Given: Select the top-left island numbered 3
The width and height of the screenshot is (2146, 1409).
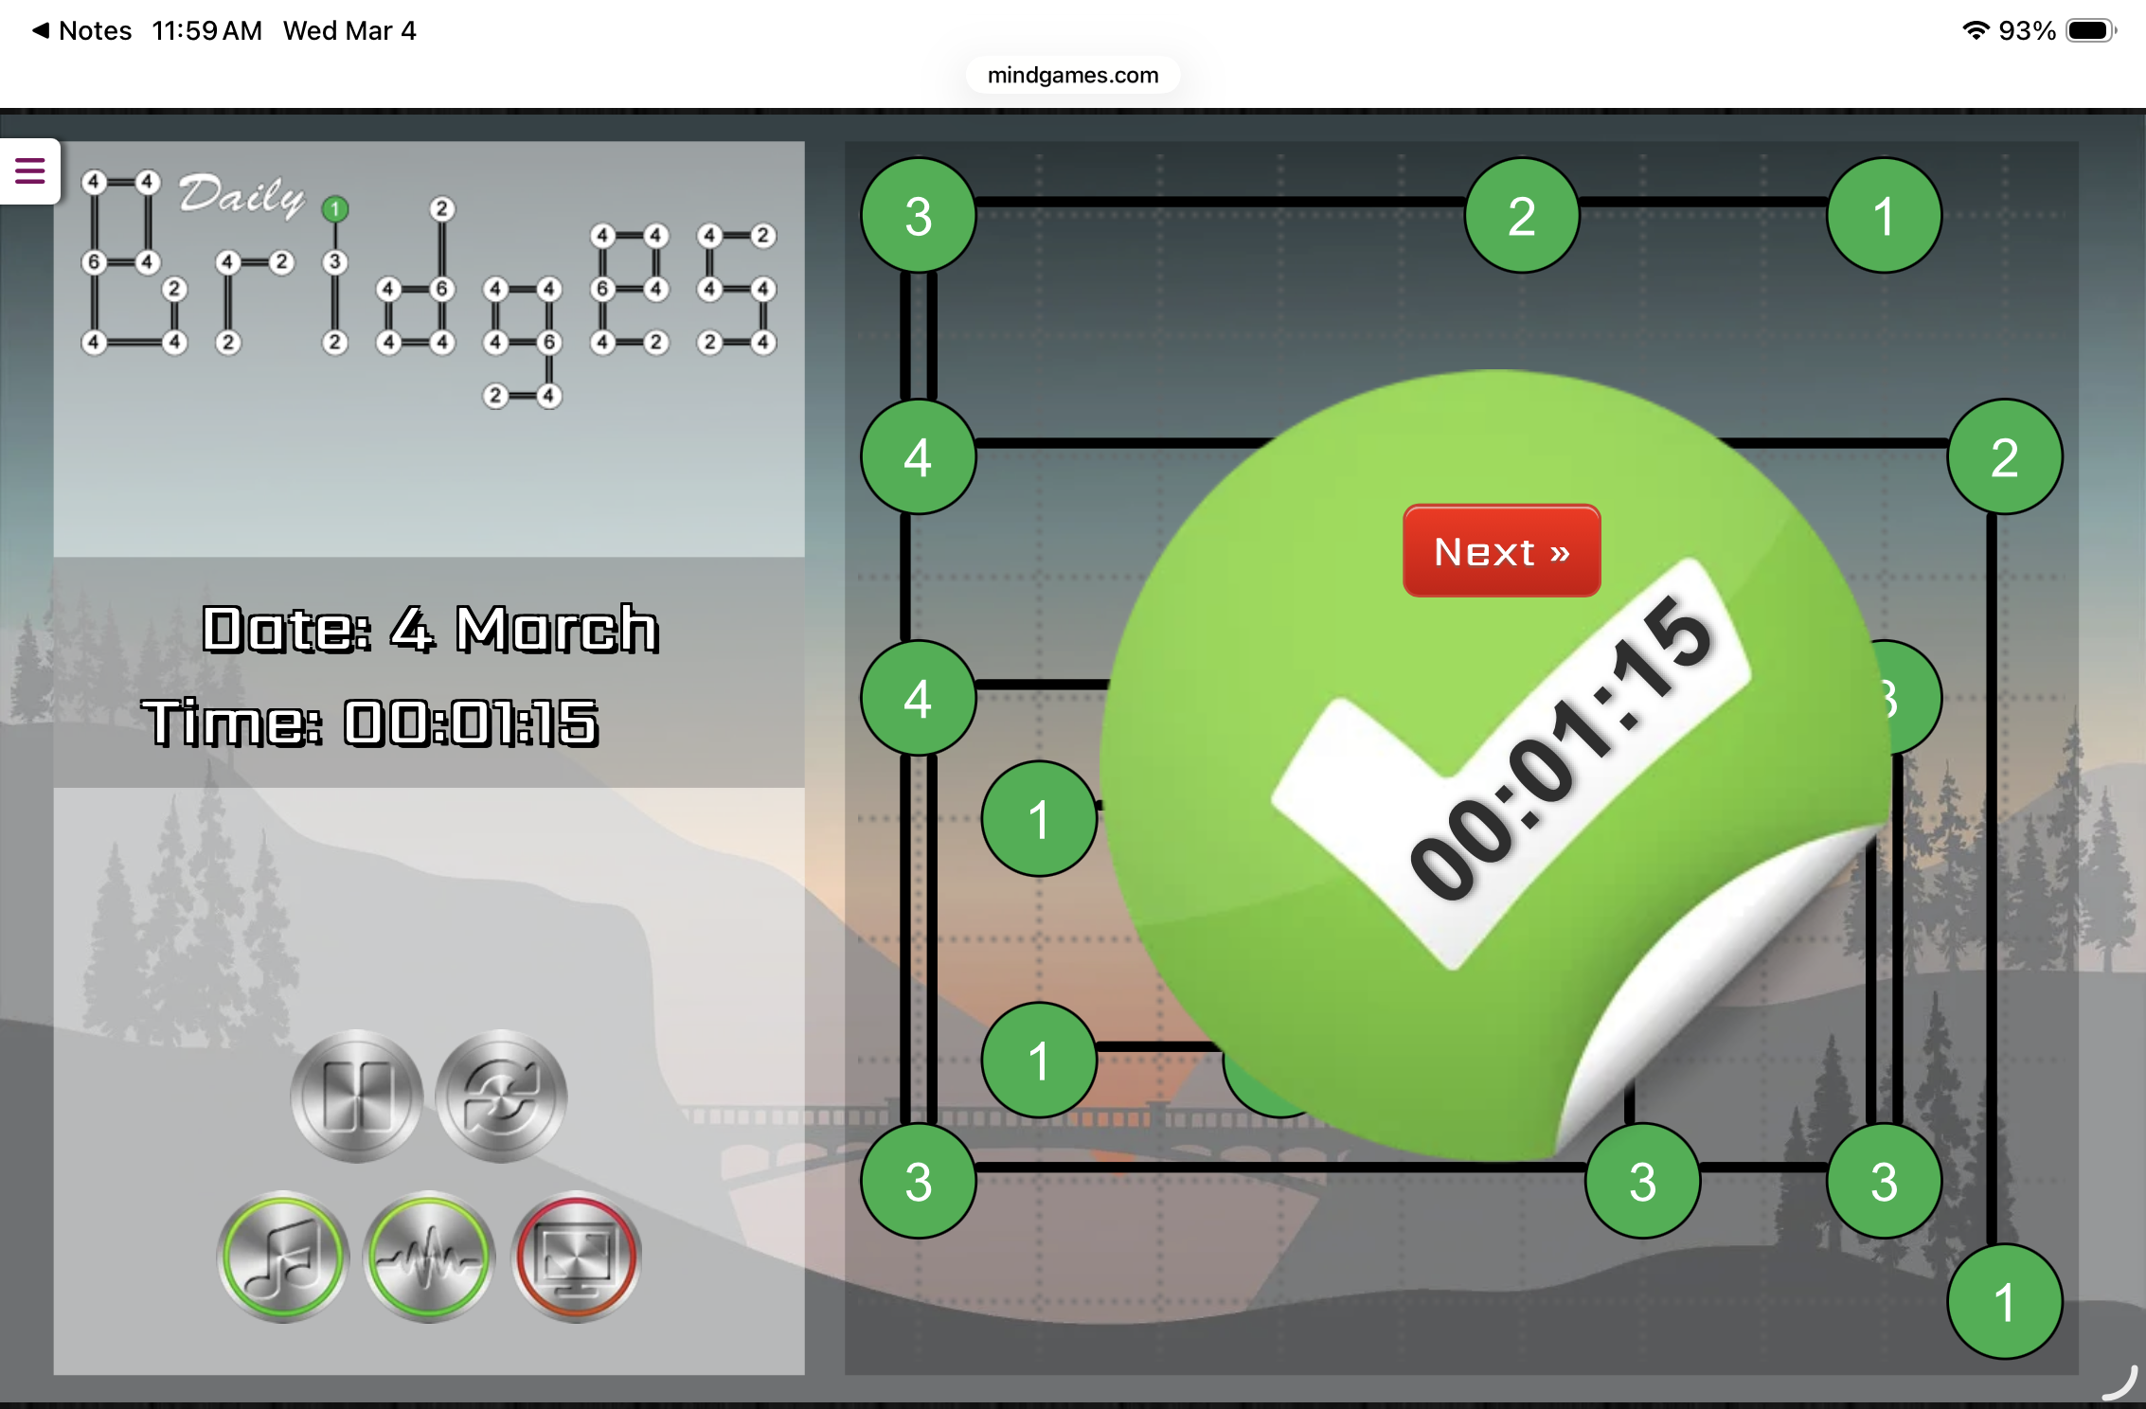Looking at the screenshot, I should click(918, 216).
